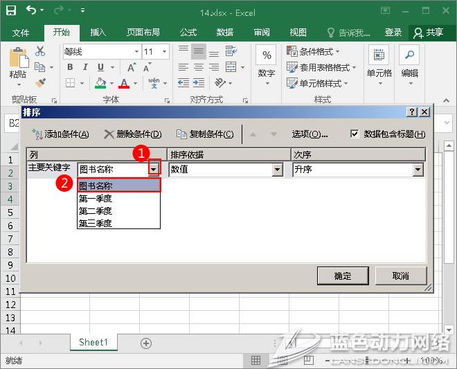Click the copy icon in clipboard group
This screenshot has height=369, width=457.
tap(39, 67)
